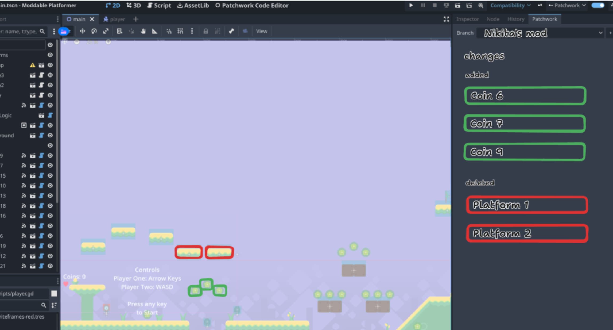Open the Node tab
The height and width of the screenshot is (330, 613).
coord(493,19)
